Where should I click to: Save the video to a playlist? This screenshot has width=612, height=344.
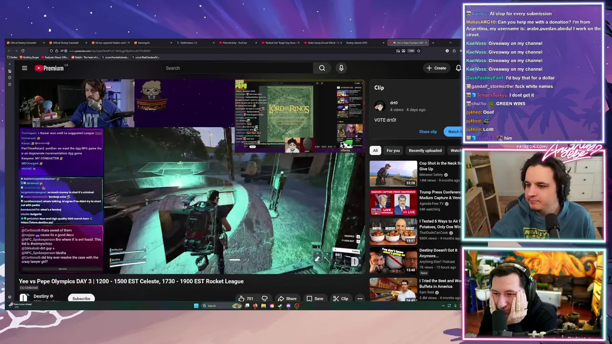click(x=315, y=299)
